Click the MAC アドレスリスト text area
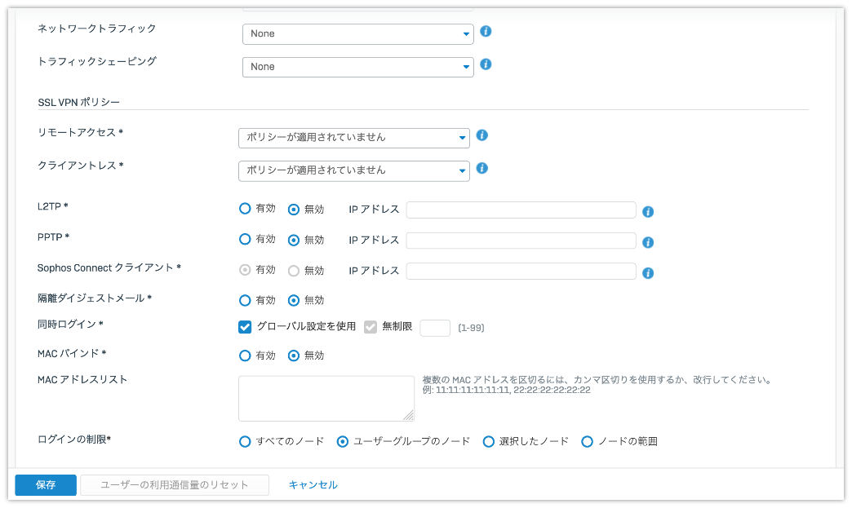852x508 pixels. [326, 399]
